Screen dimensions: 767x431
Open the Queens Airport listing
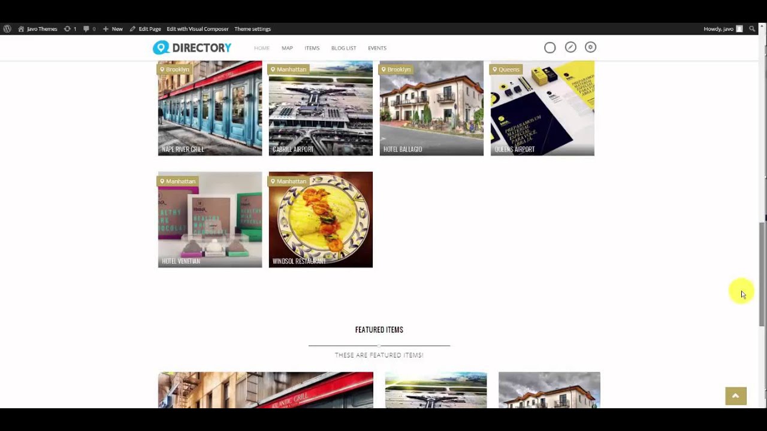[542, 108]
